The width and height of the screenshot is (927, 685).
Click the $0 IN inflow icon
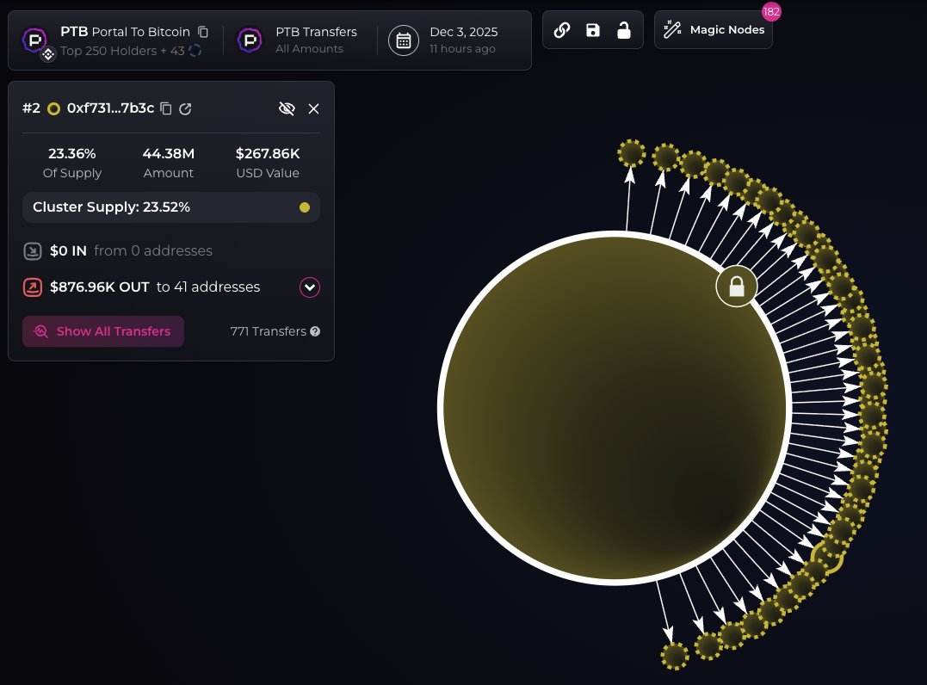tap(33, 251)
